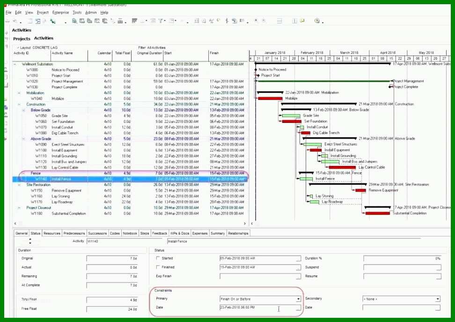Collapse the Site Restoration group
The height and width of the screenshot is (322, 455).
pos(19,185)
